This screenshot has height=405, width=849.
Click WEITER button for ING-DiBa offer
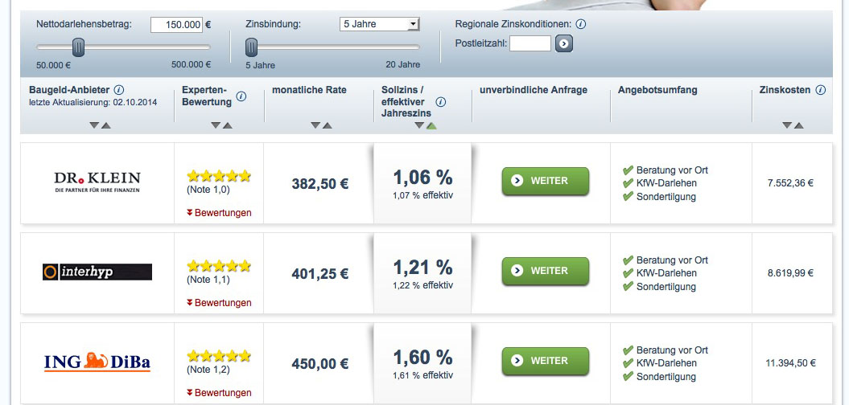click(x=546, y=361)
